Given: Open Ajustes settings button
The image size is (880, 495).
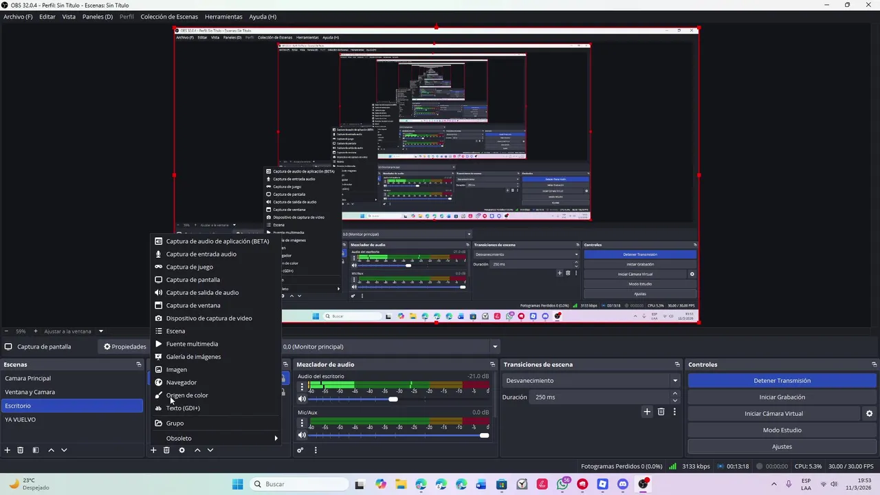Looking at the screenshot, I should (x=782, y=447).
